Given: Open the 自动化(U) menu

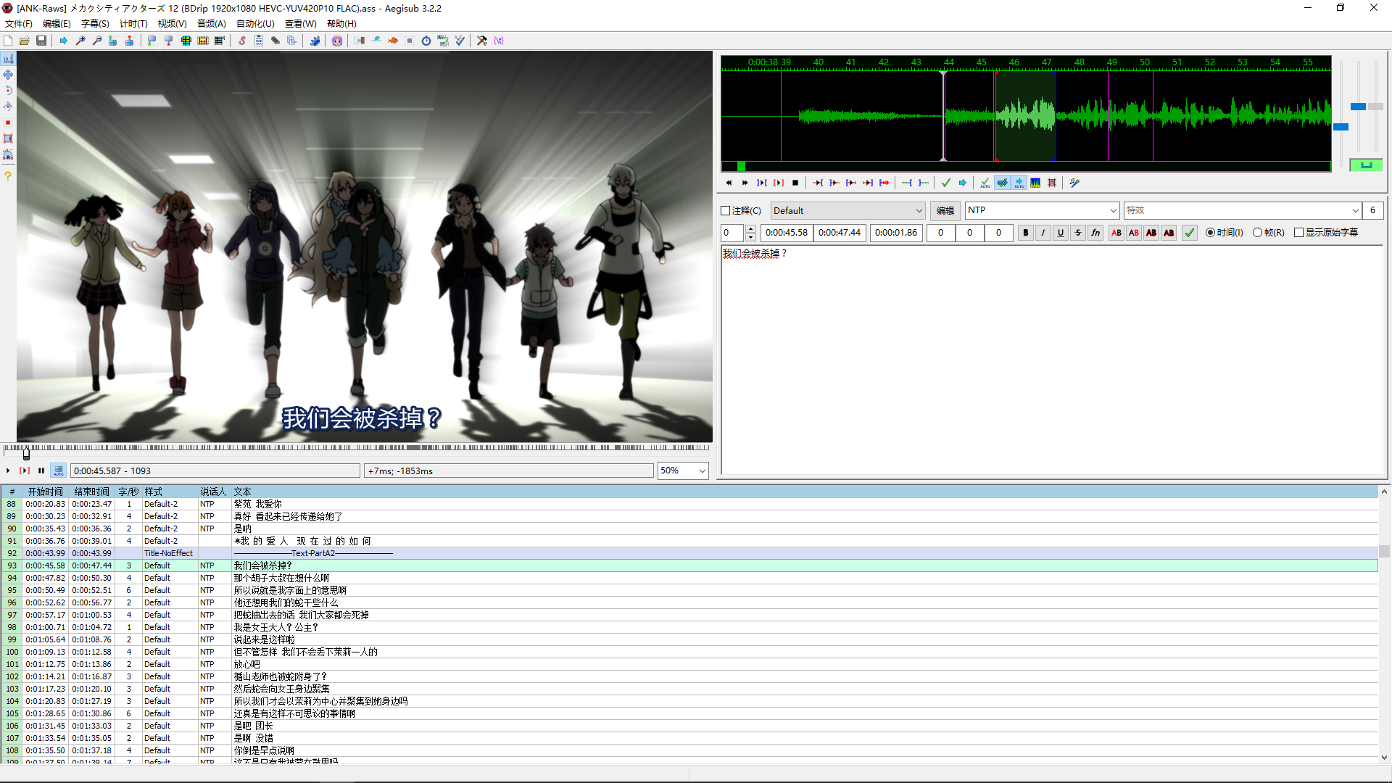Looking at the screenshot, I should click(x=255, y=24).
